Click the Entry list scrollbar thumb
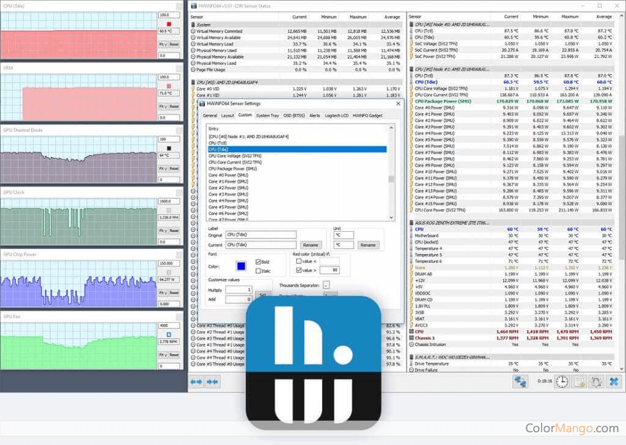Screen dimensions: 626x445 (391, 179)
